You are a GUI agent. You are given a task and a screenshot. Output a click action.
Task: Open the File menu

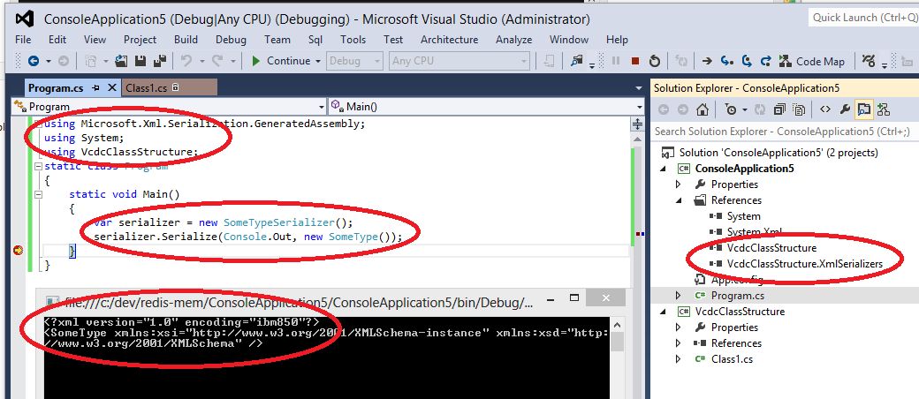pyautogui.click(x=23, y=40)
